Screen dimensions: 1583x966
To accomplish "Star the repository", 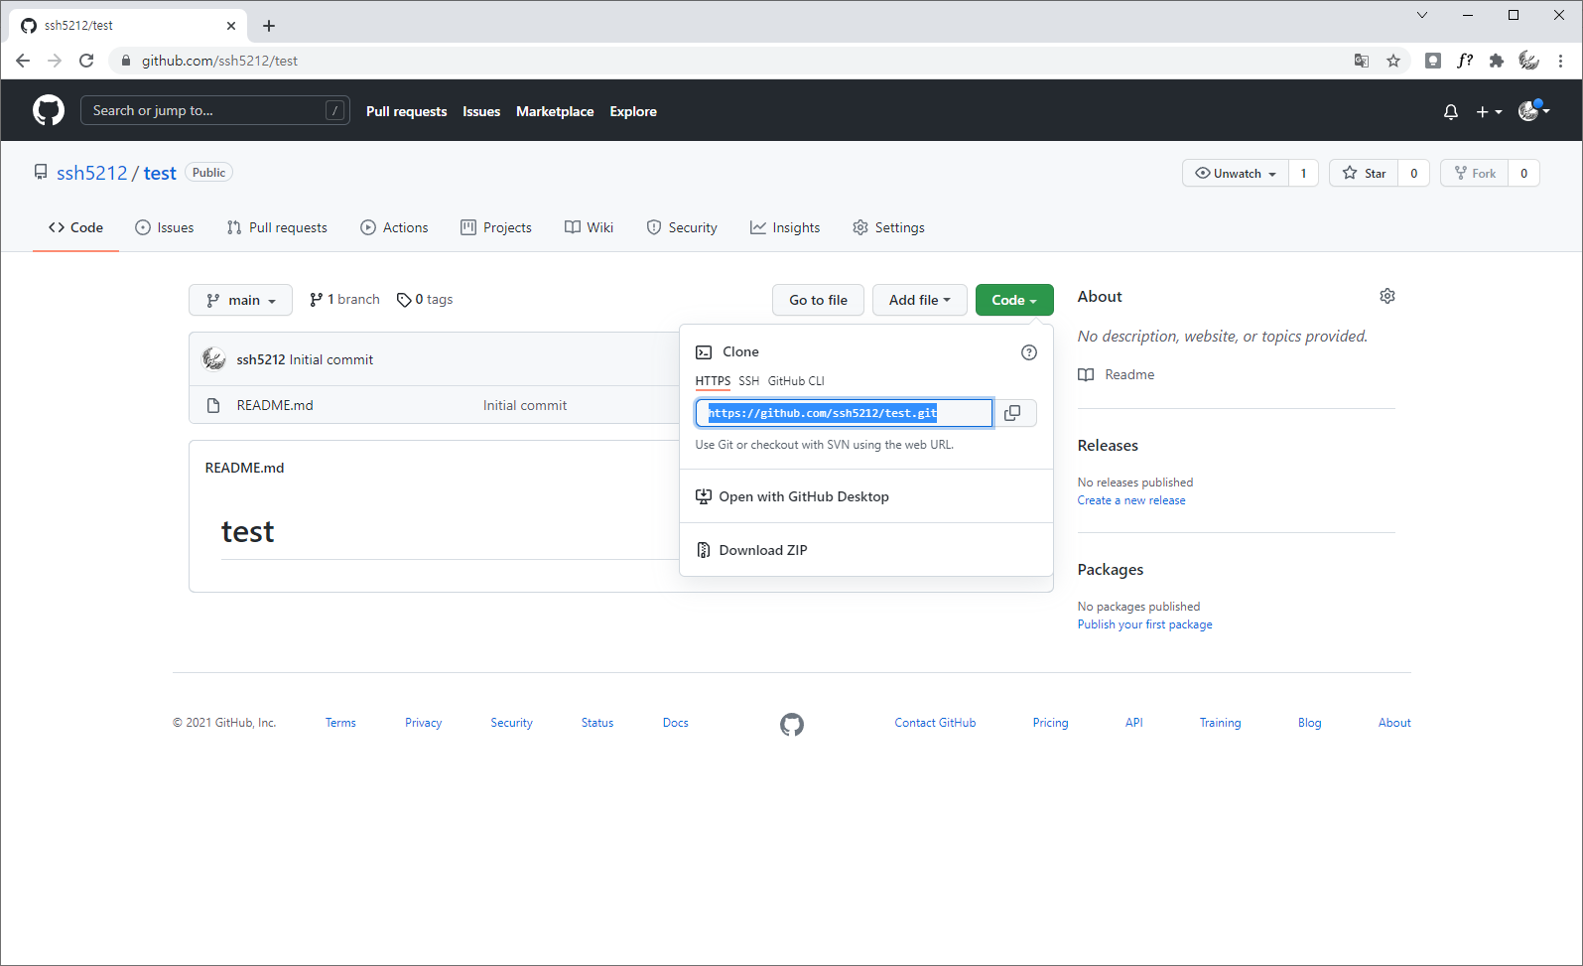I will 1364,173.
